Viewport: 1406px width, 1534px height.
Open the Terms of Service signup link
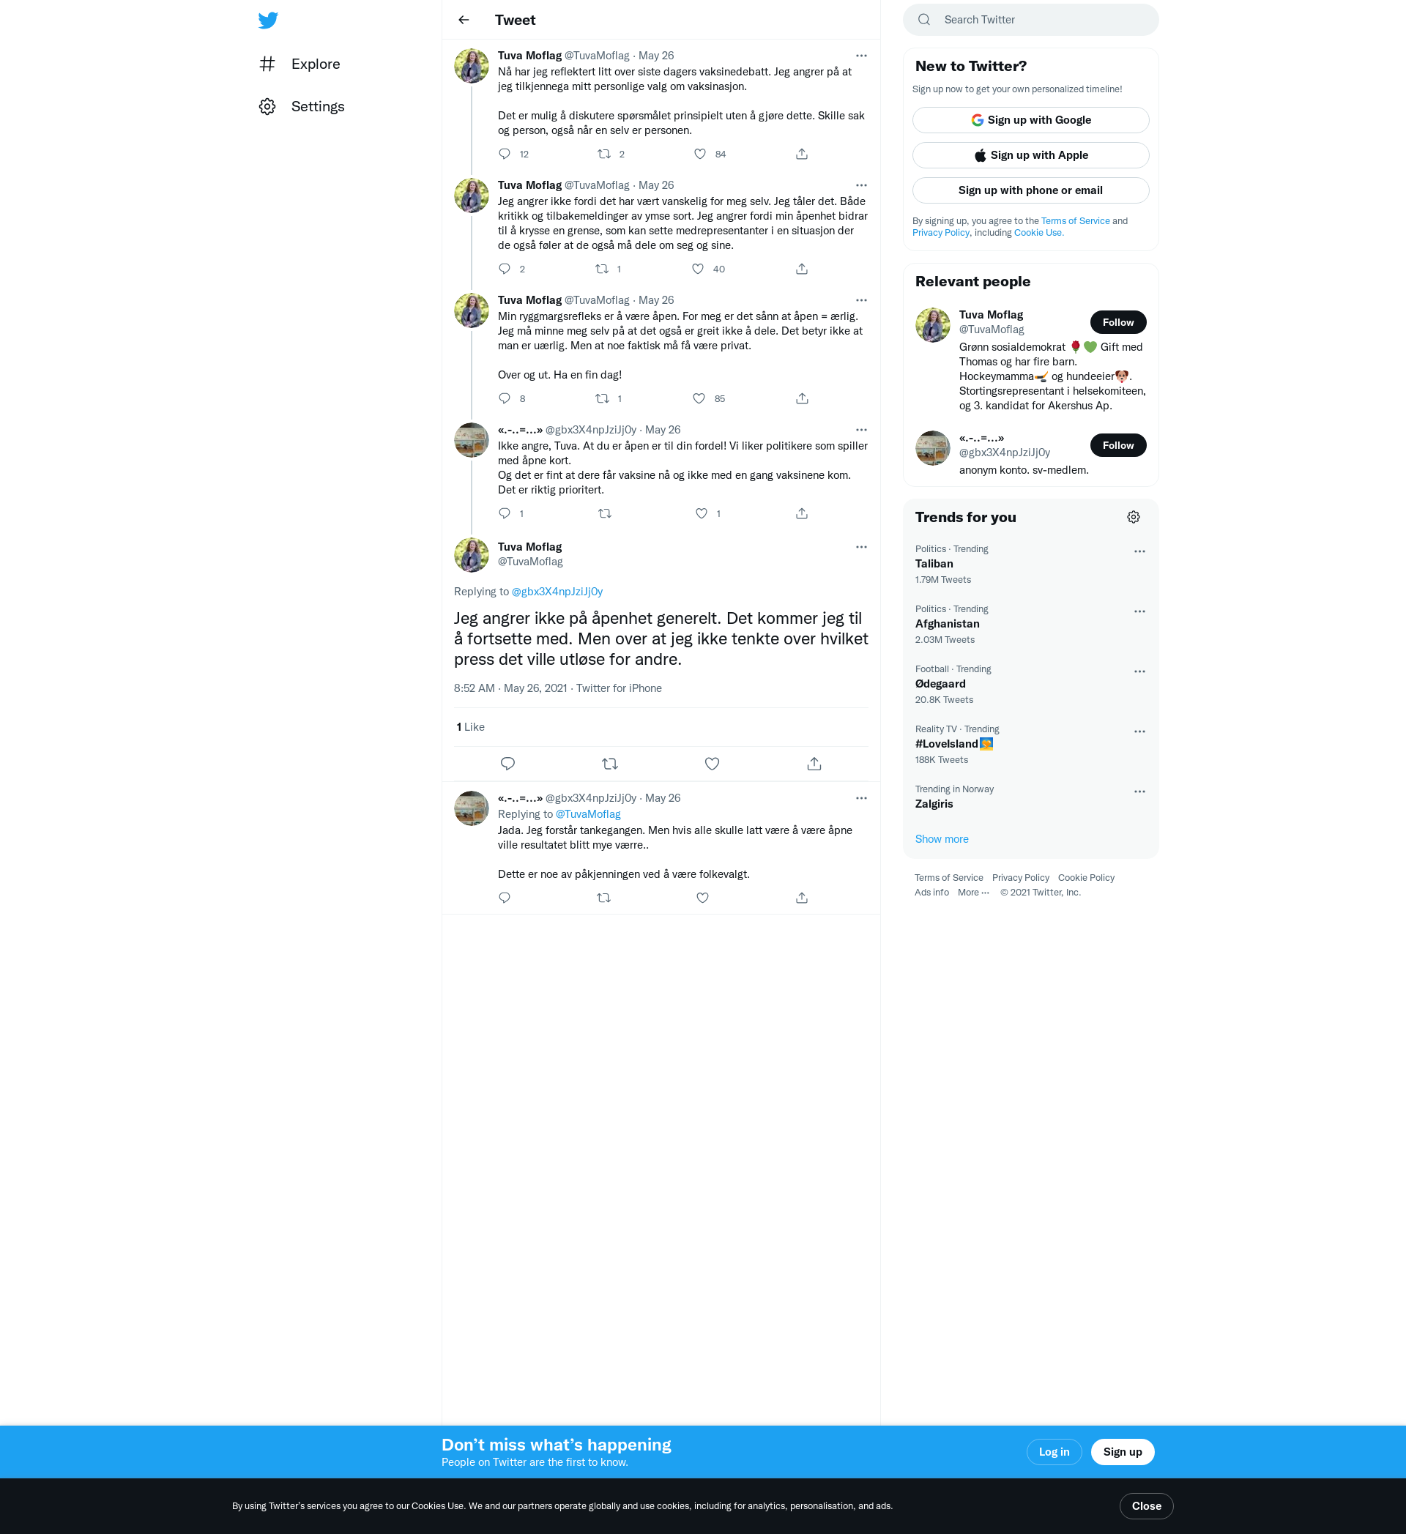pyautogui.click(x=1075, y=221)
